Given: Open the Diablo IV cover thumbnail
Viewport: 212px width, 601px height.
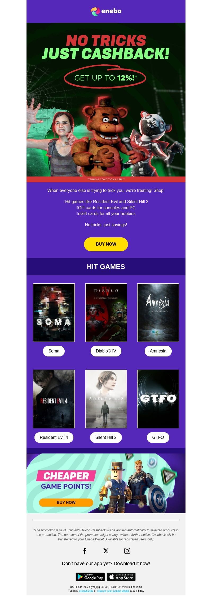Looking at the screenshot, I should (x=106, y=313).
